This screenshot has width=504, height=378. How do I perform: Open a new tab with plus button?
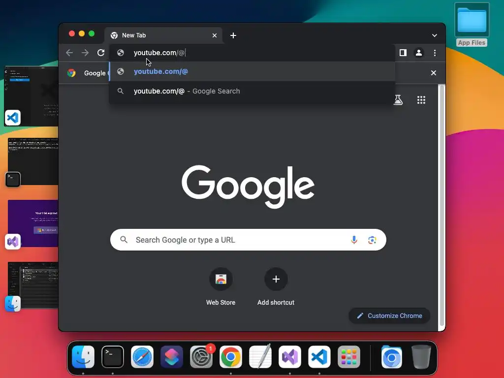233,35
